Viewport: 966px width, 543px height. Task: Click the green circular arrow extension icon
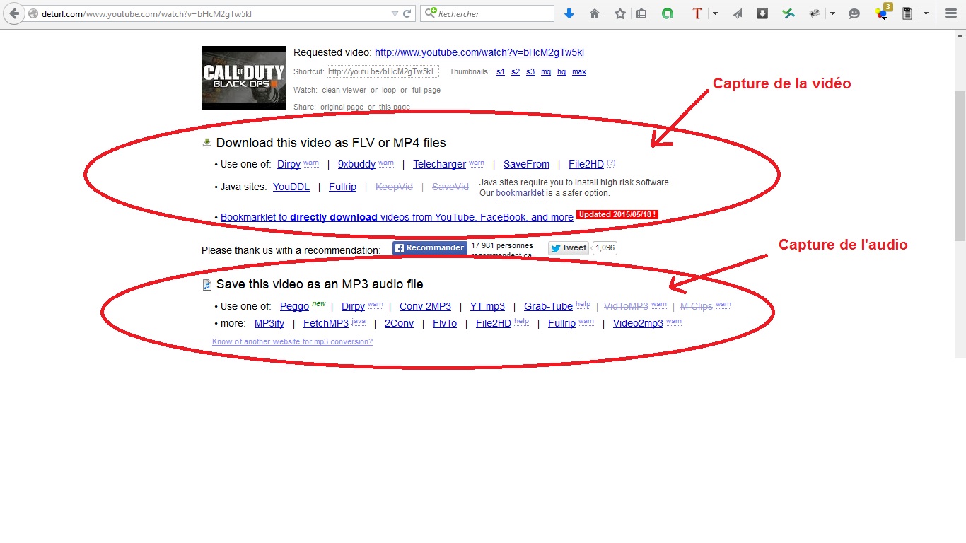pos(668,13)
